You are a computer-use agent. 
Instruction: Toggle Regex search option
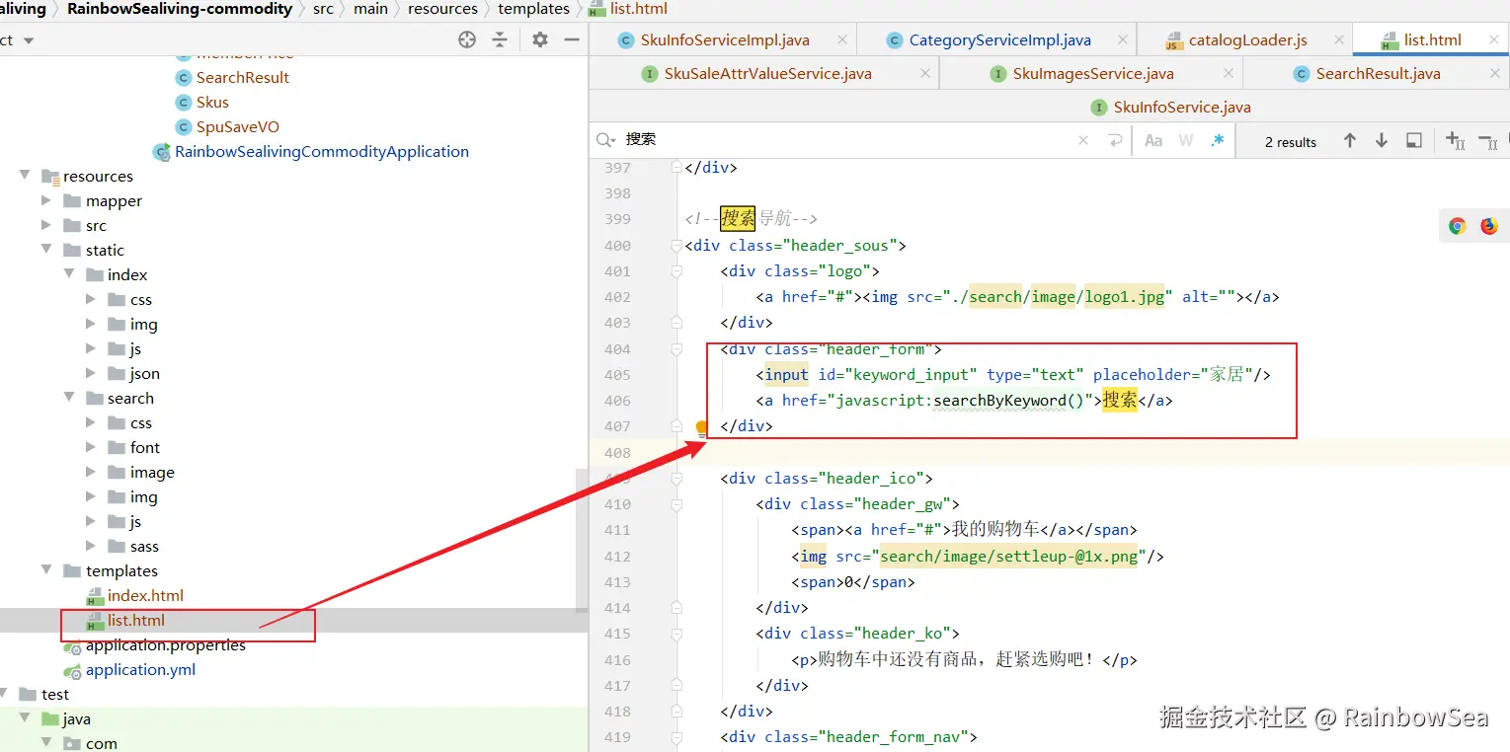tap(1217, 141)
